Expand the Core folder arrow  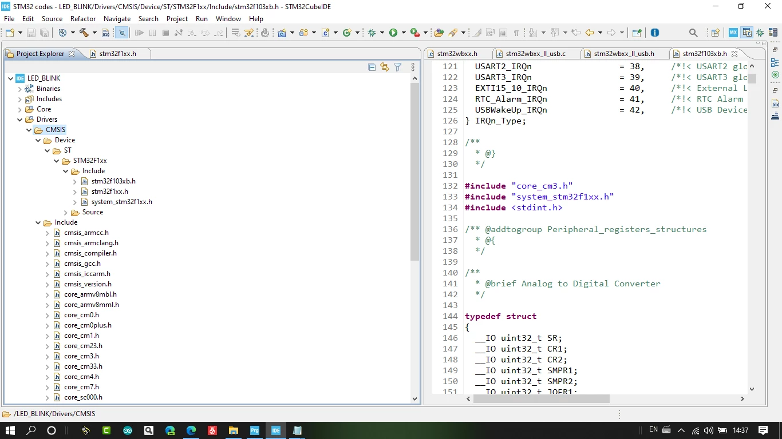tap(20, 109)
